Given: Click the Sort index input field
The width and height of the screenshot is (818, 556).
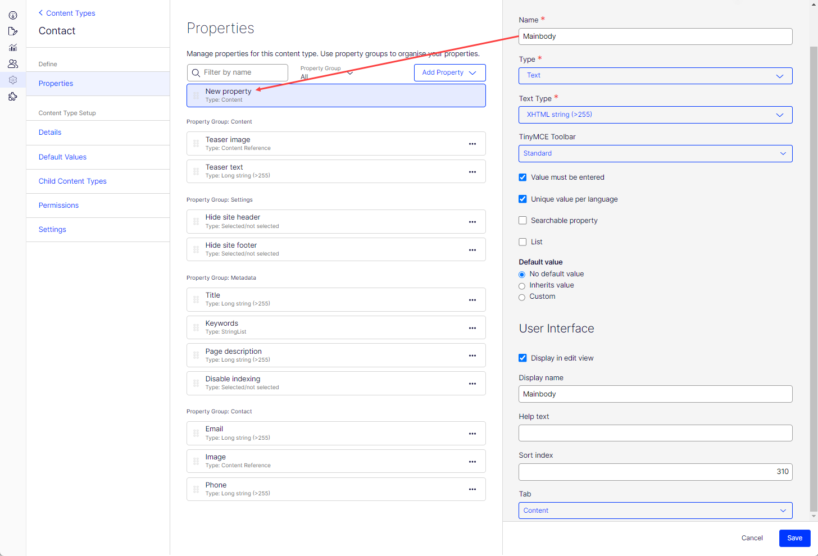Looking at the screenshot, I should coord(655,472).
